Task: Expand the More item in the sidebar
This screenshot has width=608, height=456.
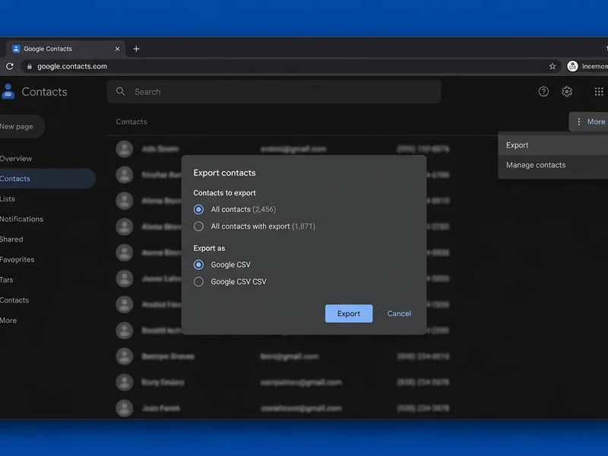Action: tap(8, 320)
